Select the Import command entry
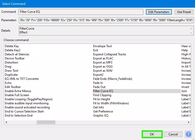This screenshot has height=140, width=195. pyautogui.click(x=186, y=62)
